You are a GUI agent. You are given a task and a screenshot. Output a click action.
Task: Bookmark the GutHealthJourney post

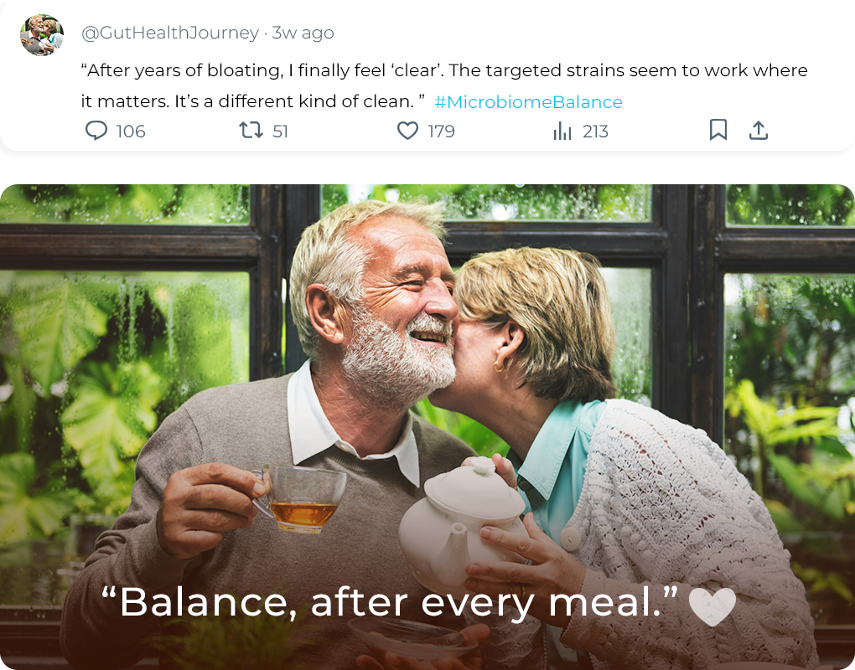[718, 130]
